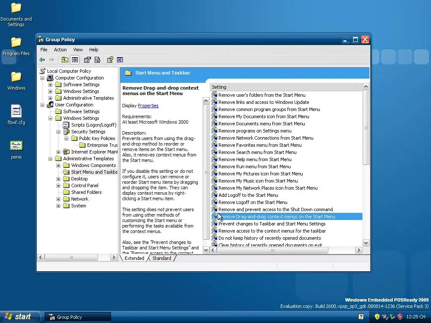Viewport: 431px width, 323px height.
Task: Expand Administrative Templates under Computer Configuration
Action: [x=51, y=98]
